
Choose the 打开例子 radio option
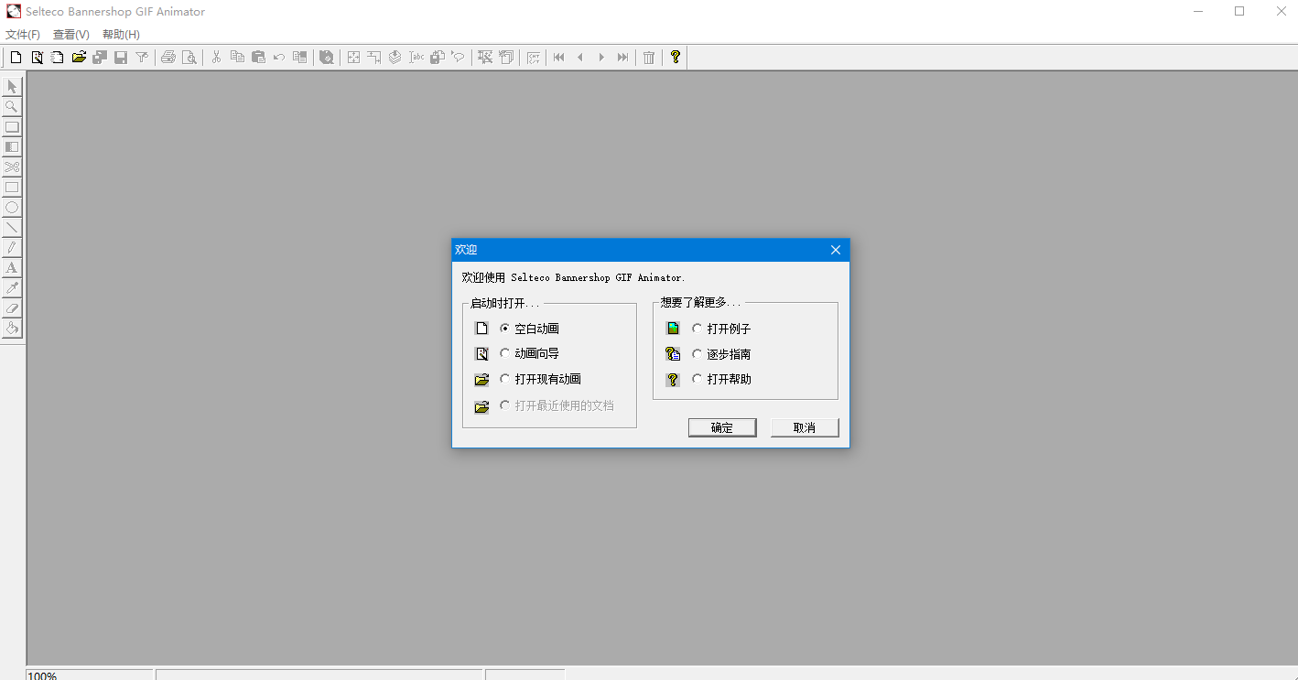pos(722,329)
